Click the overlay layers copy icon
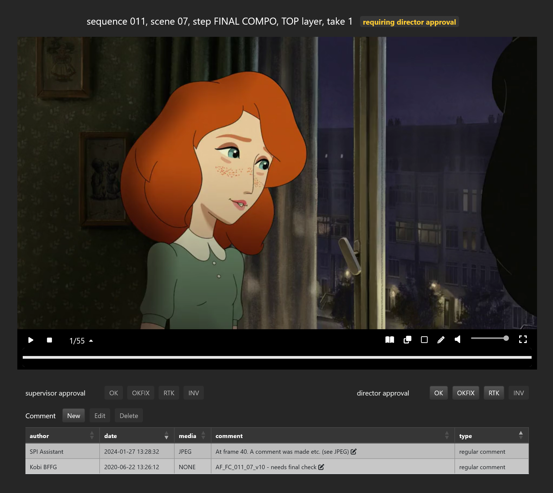This screenshot has width=553, height=493. click(x=407, y=340)
